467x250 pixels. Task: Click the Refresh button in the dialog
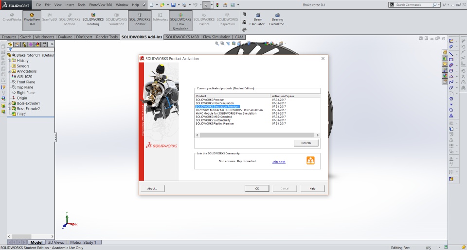[x=306, y=143]
